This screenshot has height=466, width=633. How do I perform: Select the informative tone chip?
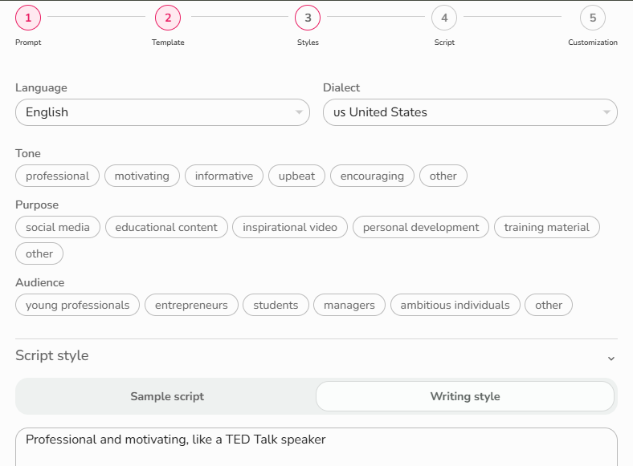224,176
